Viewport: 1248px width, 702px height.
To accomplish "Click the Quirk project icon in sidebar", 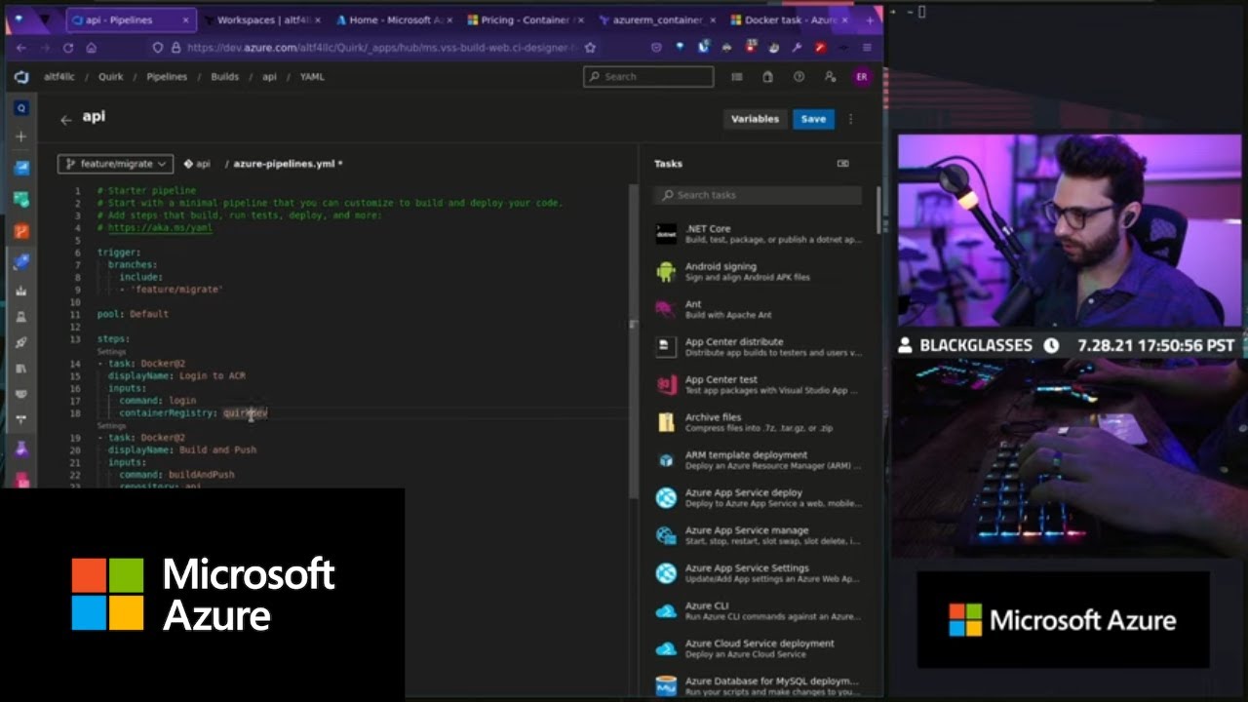I will point(21,108).
